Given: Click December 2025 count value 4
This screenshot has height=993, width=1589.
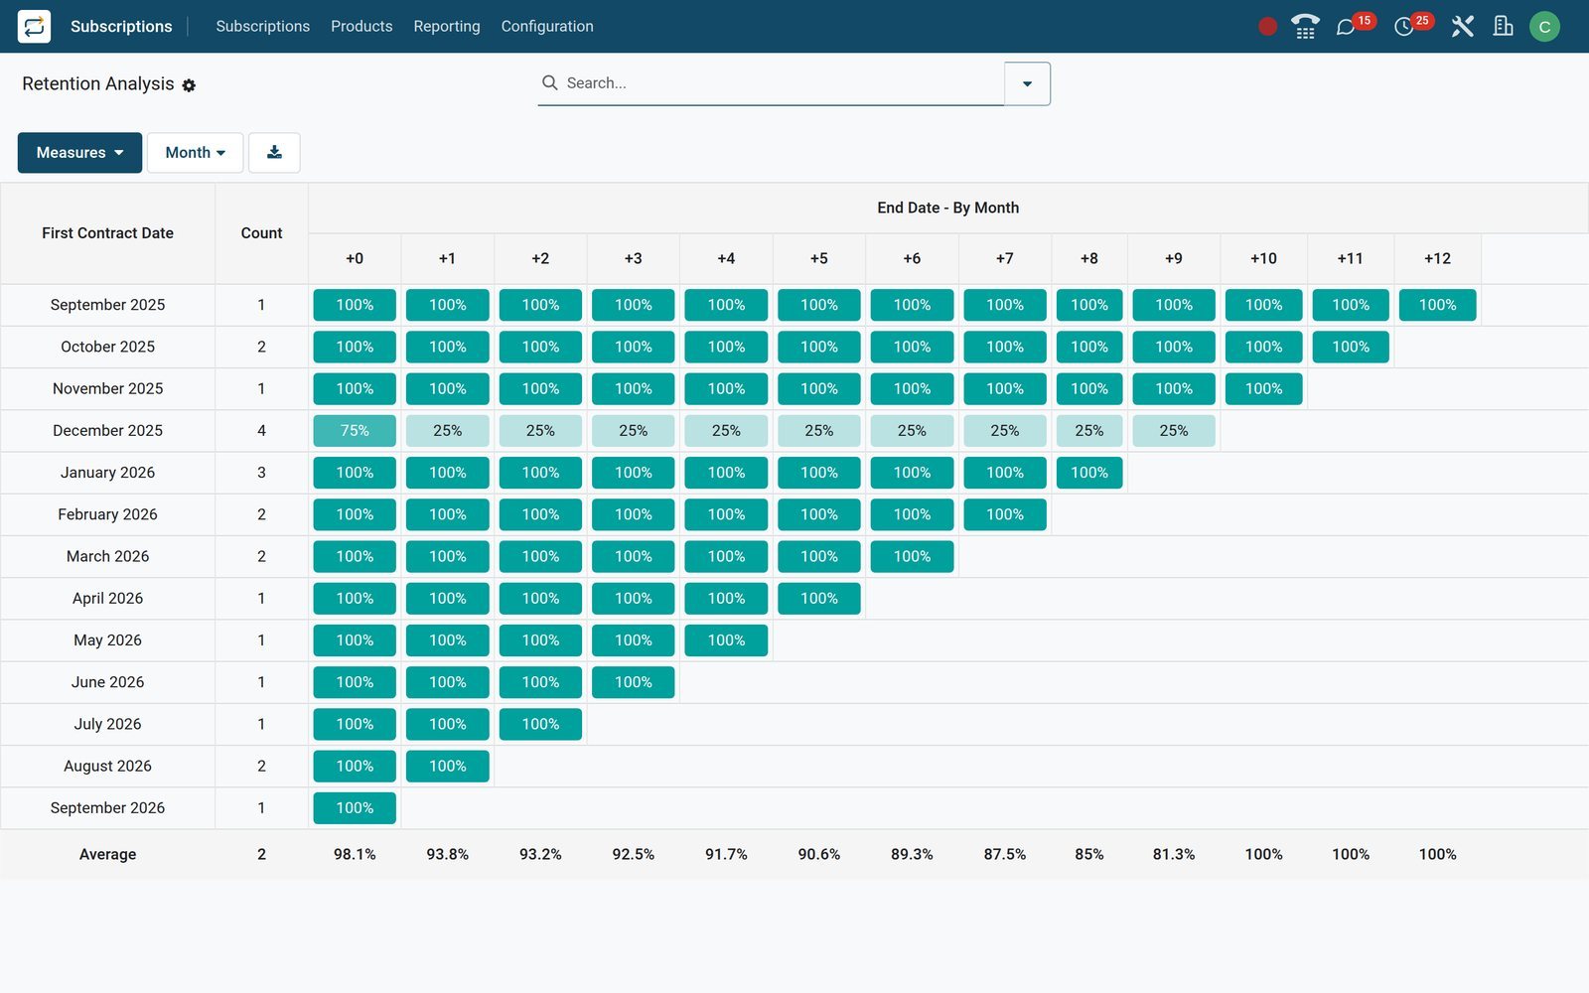Looking at the screenshot, I should coord(261,431).
